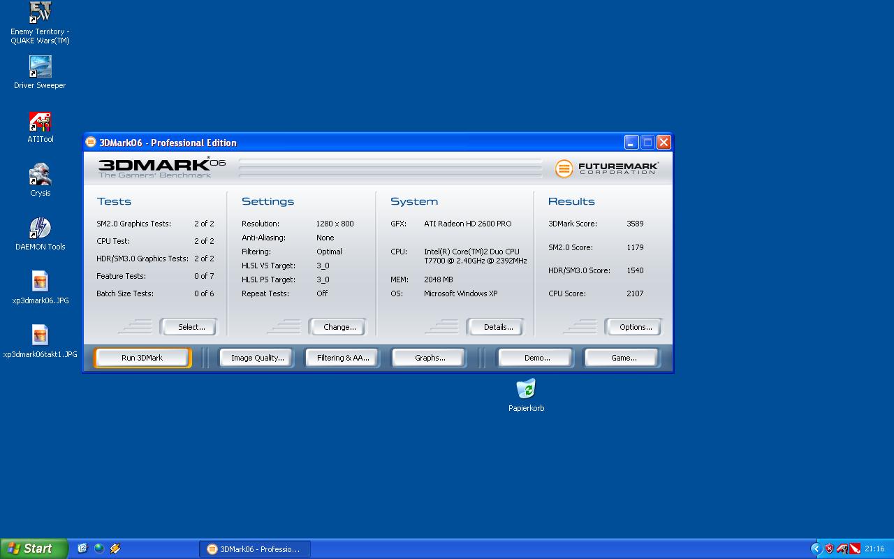The image size is (894, 559).
Task: Click the 3DMark Score value 3589
Action: tap(635, 224)
